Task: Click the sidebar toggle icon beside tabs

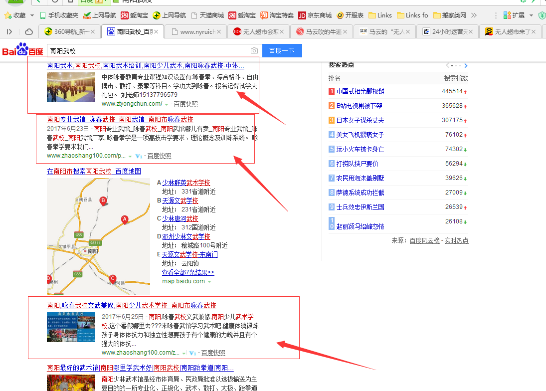Action: coord(9,32)
